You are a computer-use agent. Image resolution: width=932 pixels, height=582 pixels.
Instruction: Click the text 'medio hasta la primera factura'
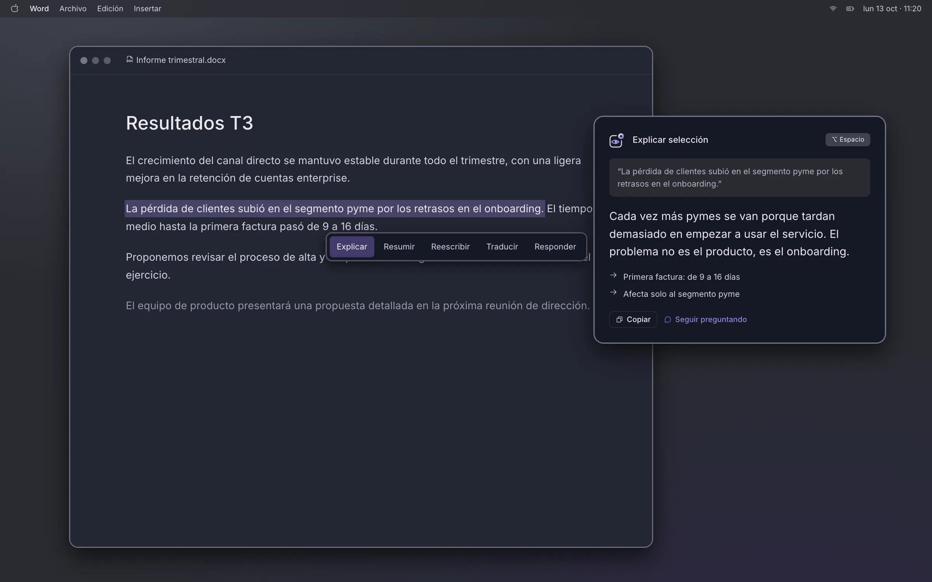coord(201,227)
